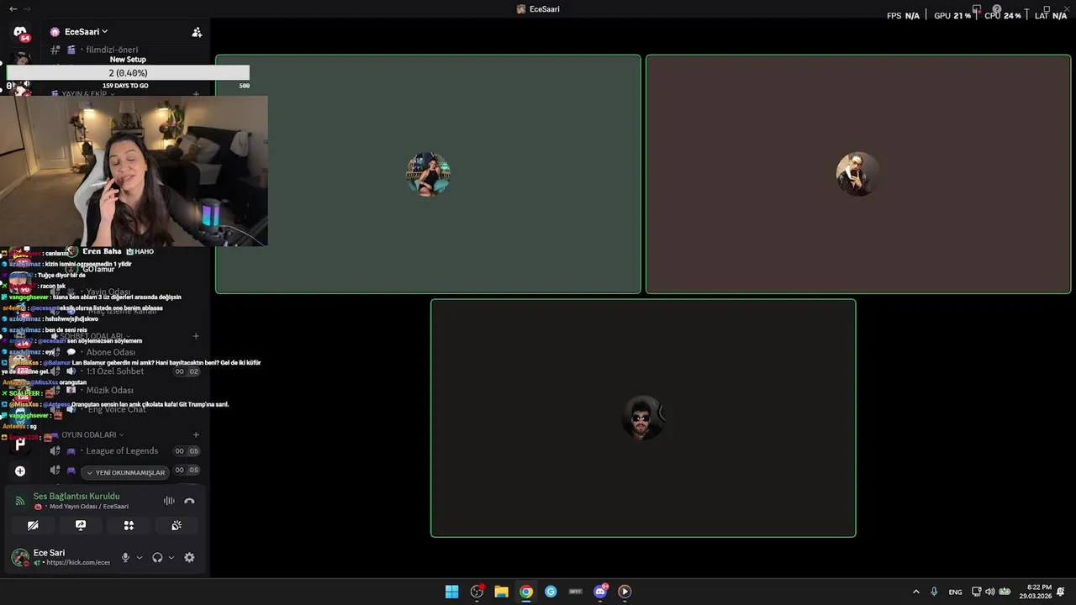Click the Ece Sari user avatar
The height and width of the screenshot is (605, 1076).
[x=20, y=557]
